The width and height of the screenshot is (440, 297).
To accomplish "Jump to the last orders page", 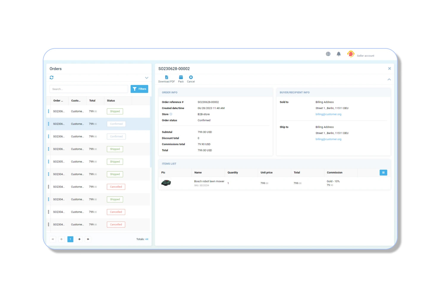I will (88, 239).
